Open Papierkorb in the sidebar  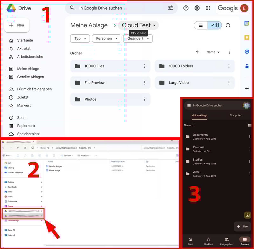pos(26,126)
